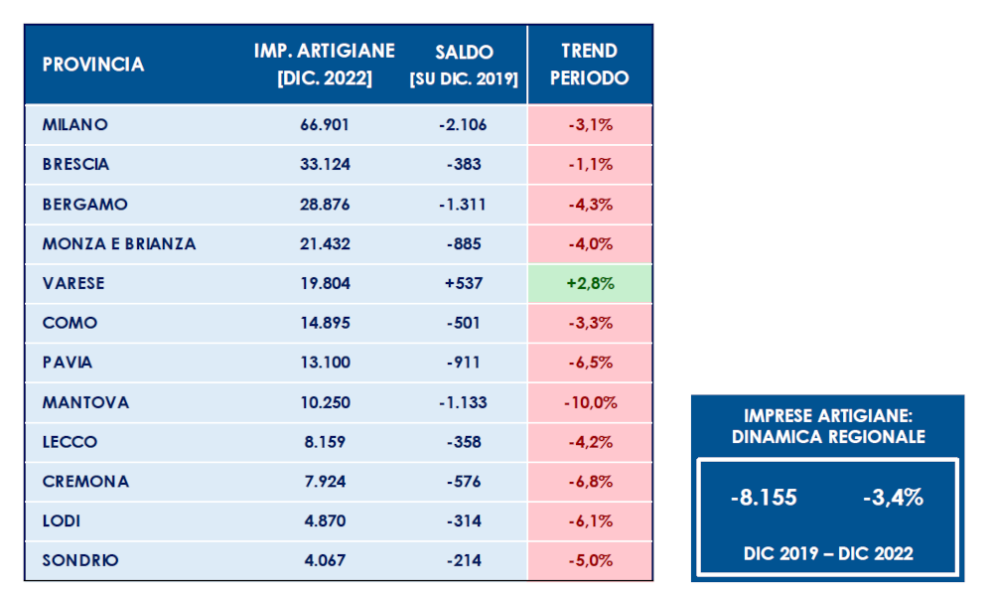The height and width of the screenshot is (596, 993).
Task: Click the 7.924 value for Cremona
Action: click(325, 482)
